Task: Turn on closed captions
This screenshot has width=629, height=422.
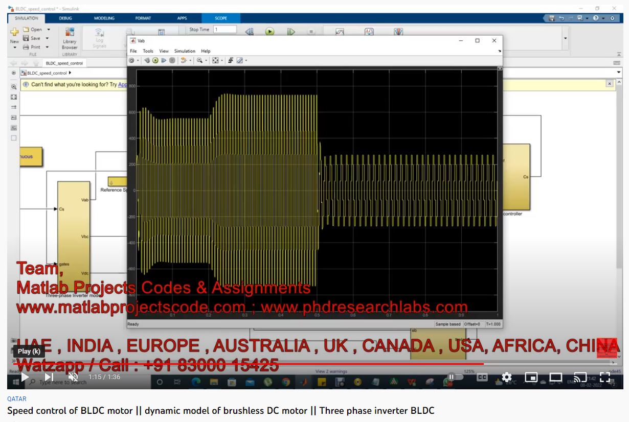Action: click(x=482, y=377)
